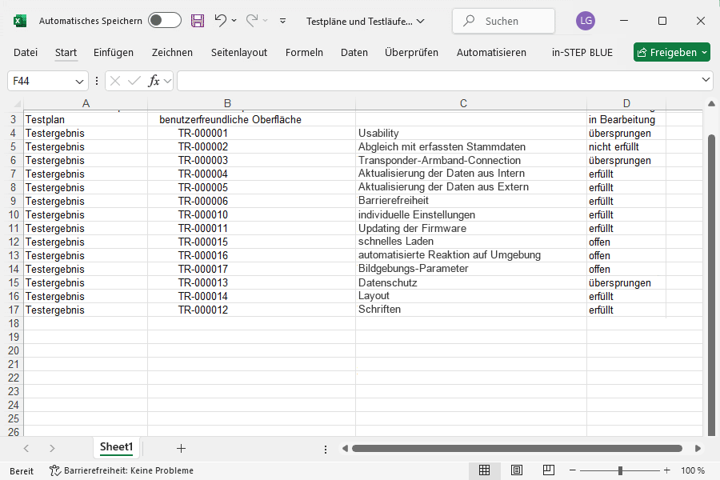Add a new sheet with plus icon
The height and width of the screenshot is (480, 720).
(x=181, y=448)
